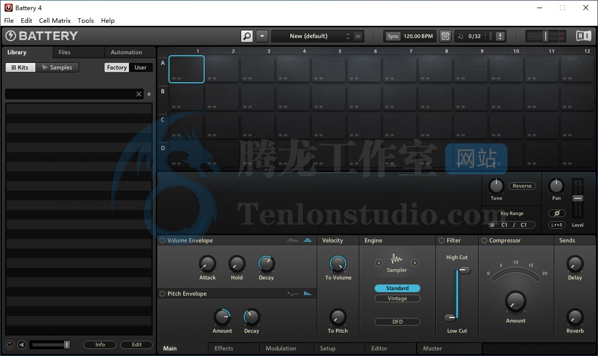
Task: Click the To Pitch velocity knob
Action: point(338,317)
